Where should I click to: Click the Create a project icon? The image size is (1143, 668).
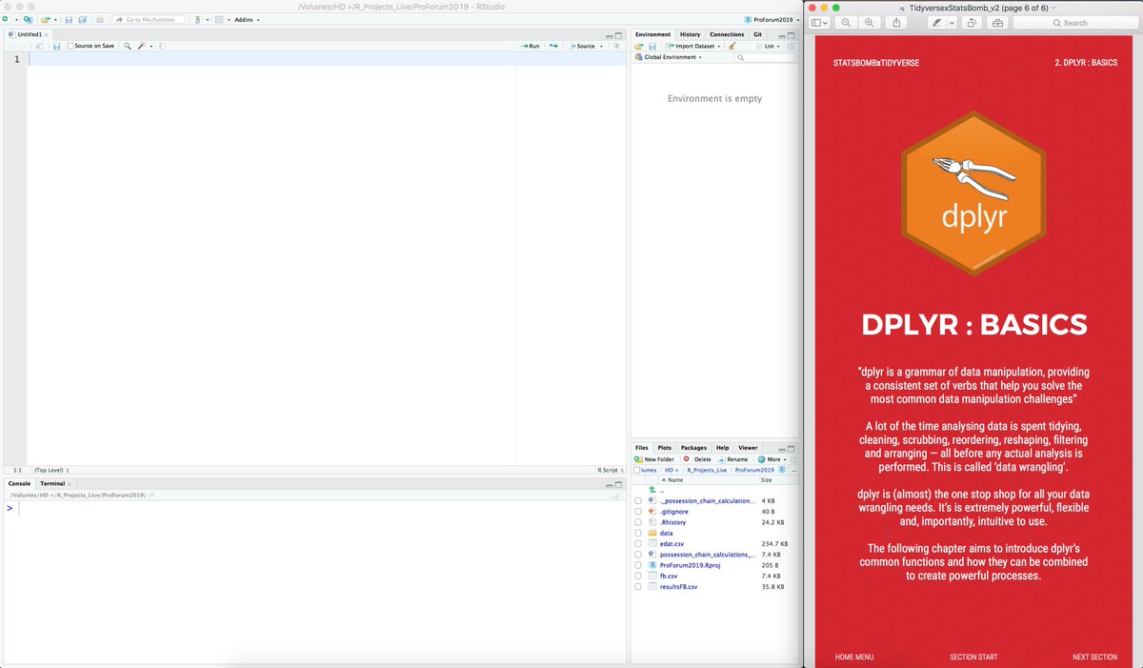tap(28, 19)
